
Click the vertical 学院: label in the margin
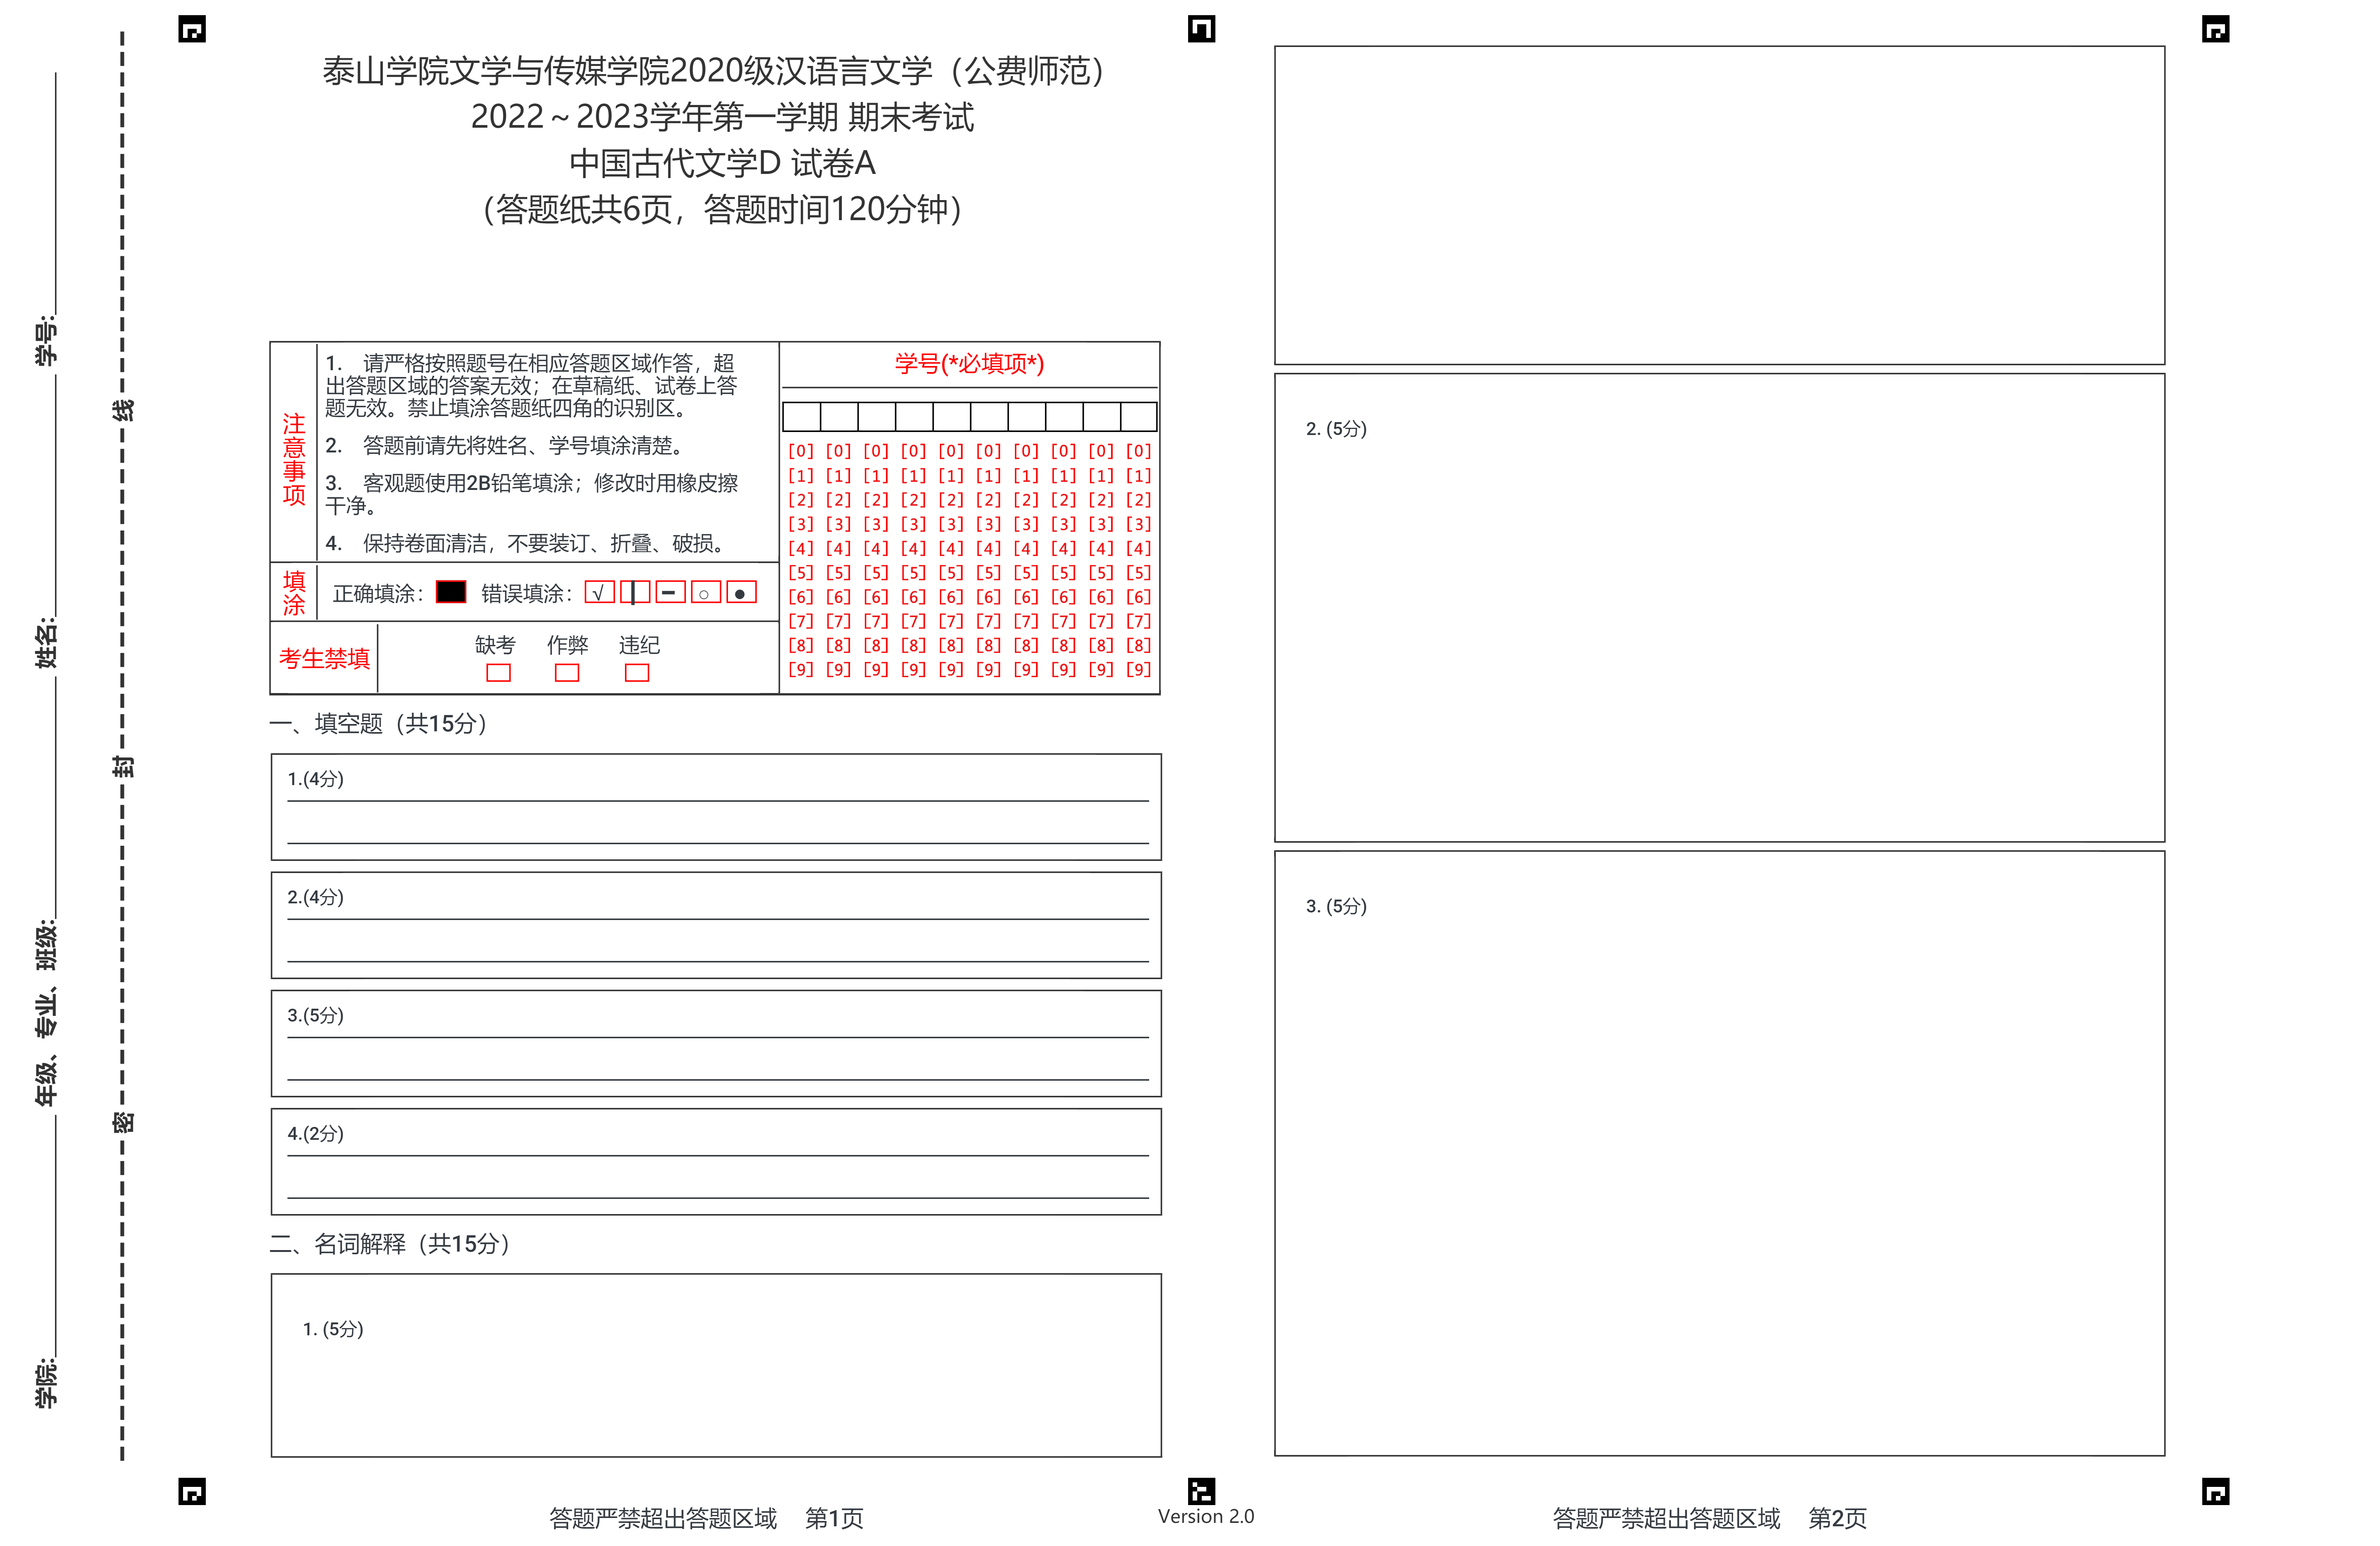click(46, 1383)
